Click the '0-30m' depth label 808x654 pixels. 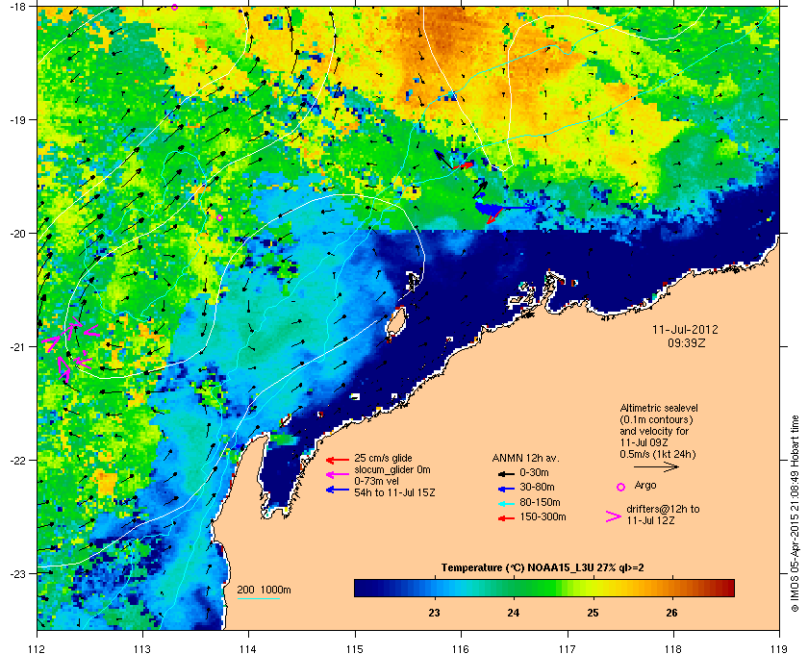[x=534, y=472]
